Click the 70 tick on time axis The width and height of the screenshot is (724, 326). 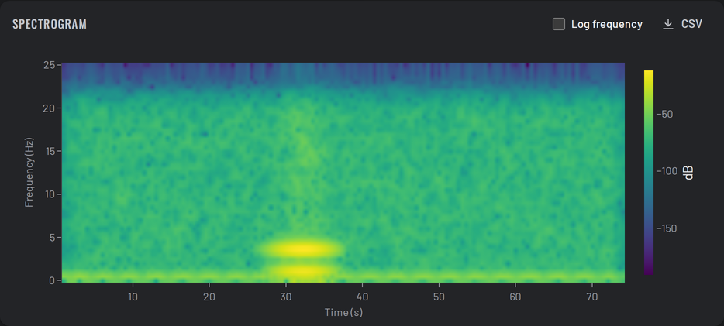coord(592,297)
